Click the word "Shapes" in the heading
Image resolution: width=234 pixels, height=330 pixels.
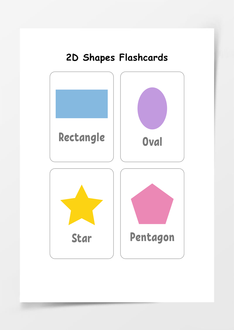click(99, 58)
